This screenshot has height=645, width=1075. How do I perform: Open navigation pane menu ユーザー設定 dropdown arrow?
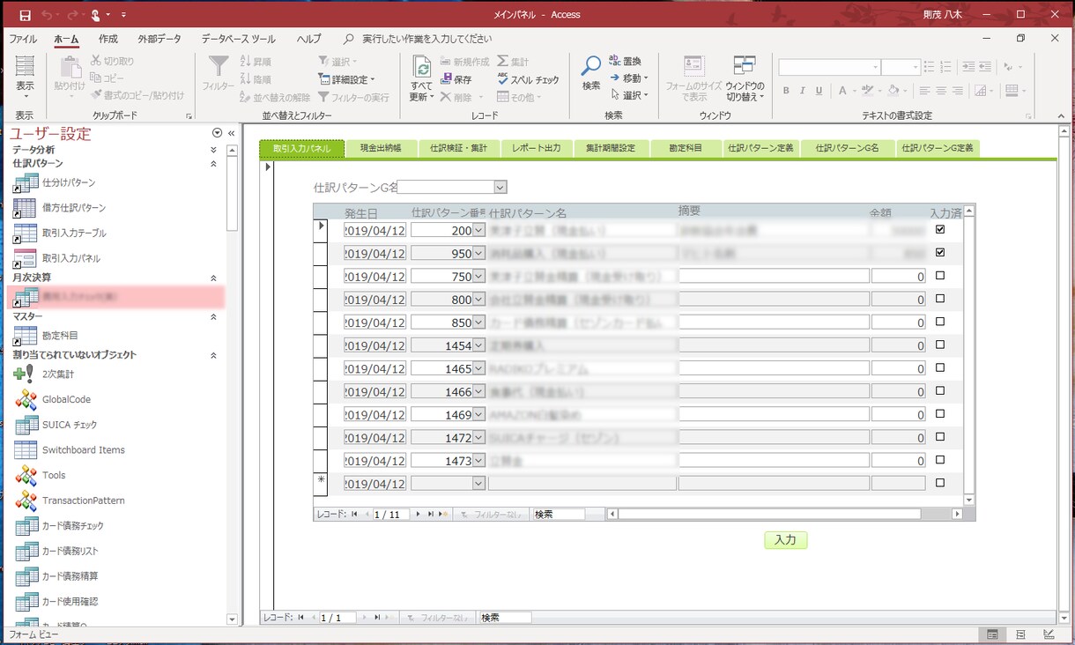(217, 133)
